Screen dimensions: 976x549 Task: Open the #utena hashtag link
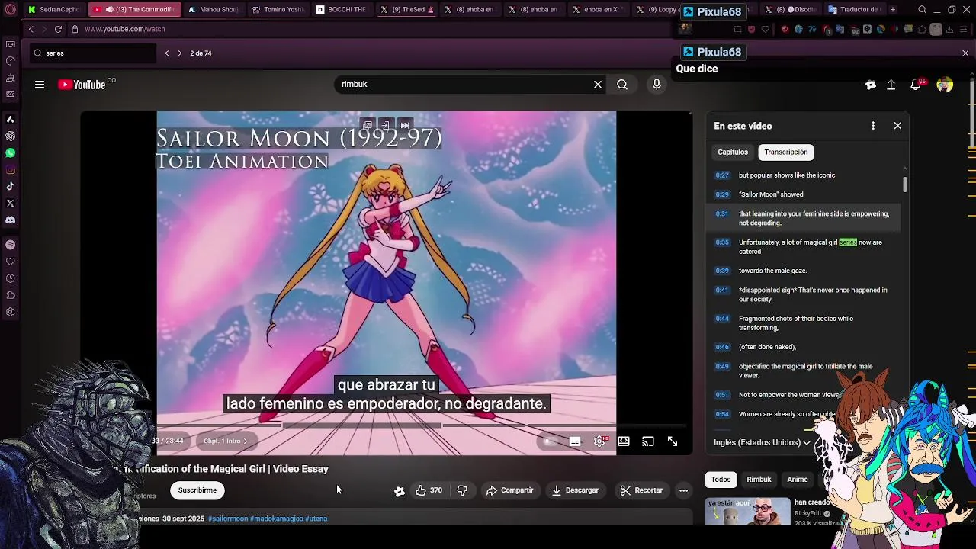click(316, 519)
